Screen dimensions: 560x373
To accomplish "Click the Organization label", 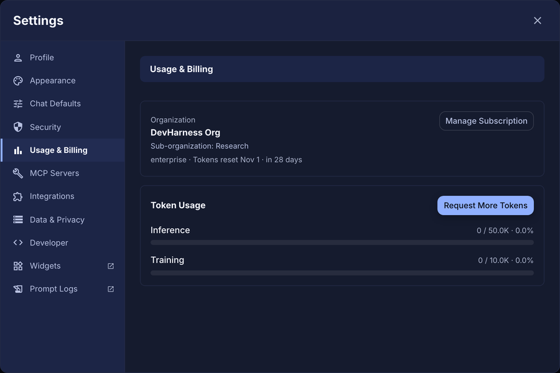I will tap(173, 120).
